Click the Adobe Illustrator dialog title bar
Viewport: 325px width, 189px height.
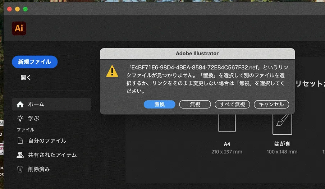pyautogui.click(x=197, y=53)
